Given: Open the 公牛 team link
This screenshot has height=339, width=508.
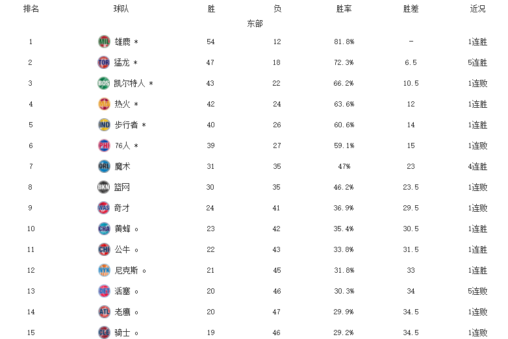Looking at the screenshot, I should tap(123, 249).
